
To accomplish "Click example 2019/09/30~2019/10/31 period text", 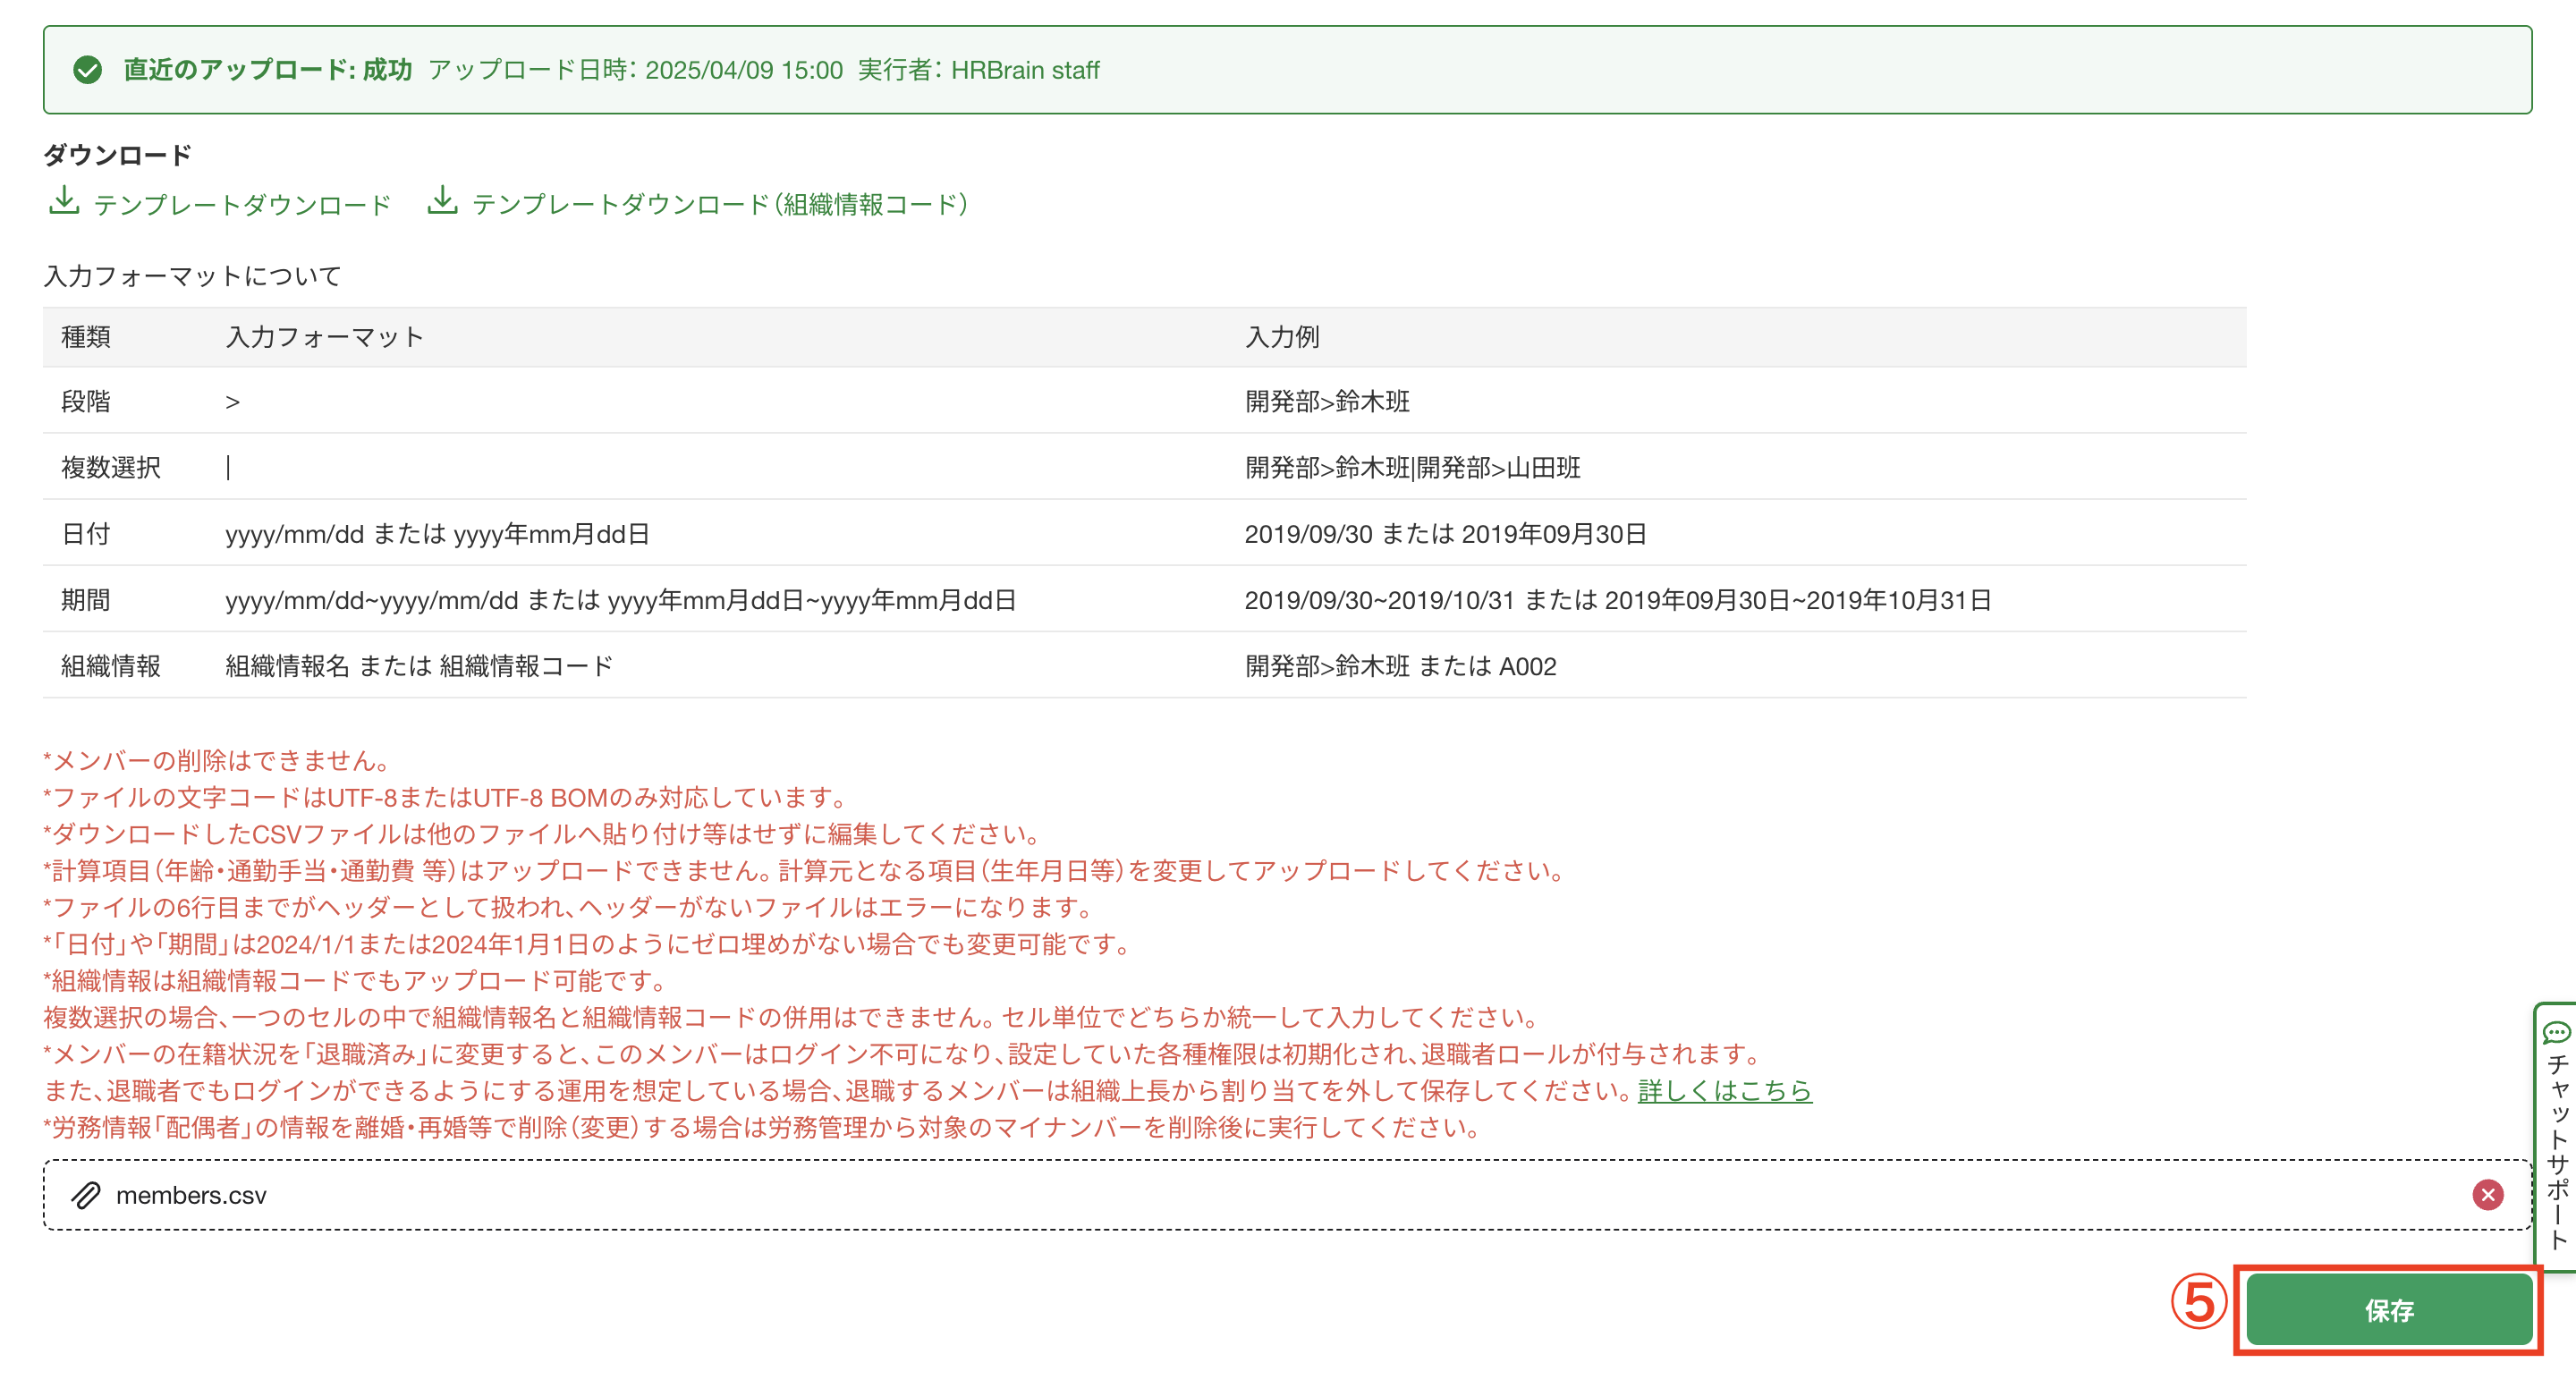I will pos(1618,600).
